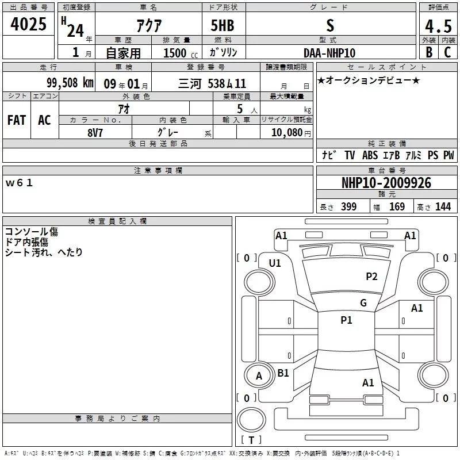Click the fuel type ガソリン
460x460 pixels.
pyautogui.click(x=223, y=52)
